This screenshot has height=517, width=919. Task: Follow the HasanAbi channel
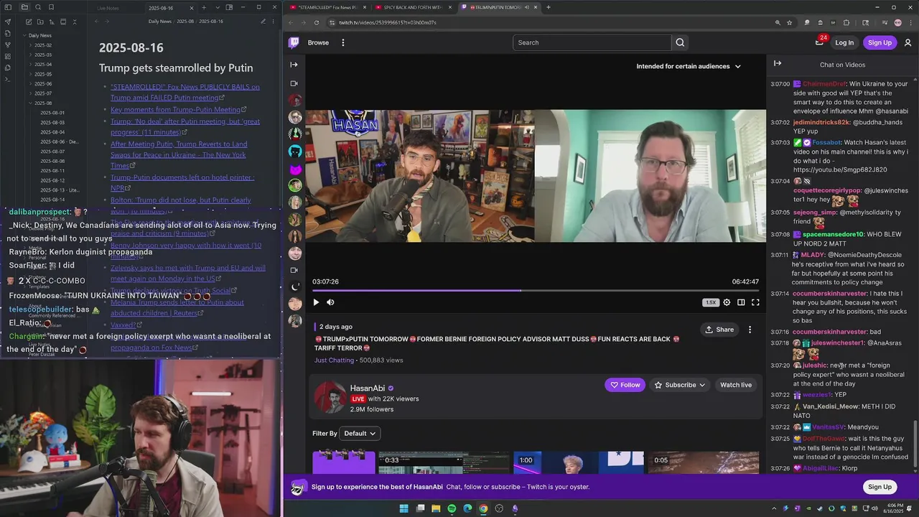coord(625,385)
